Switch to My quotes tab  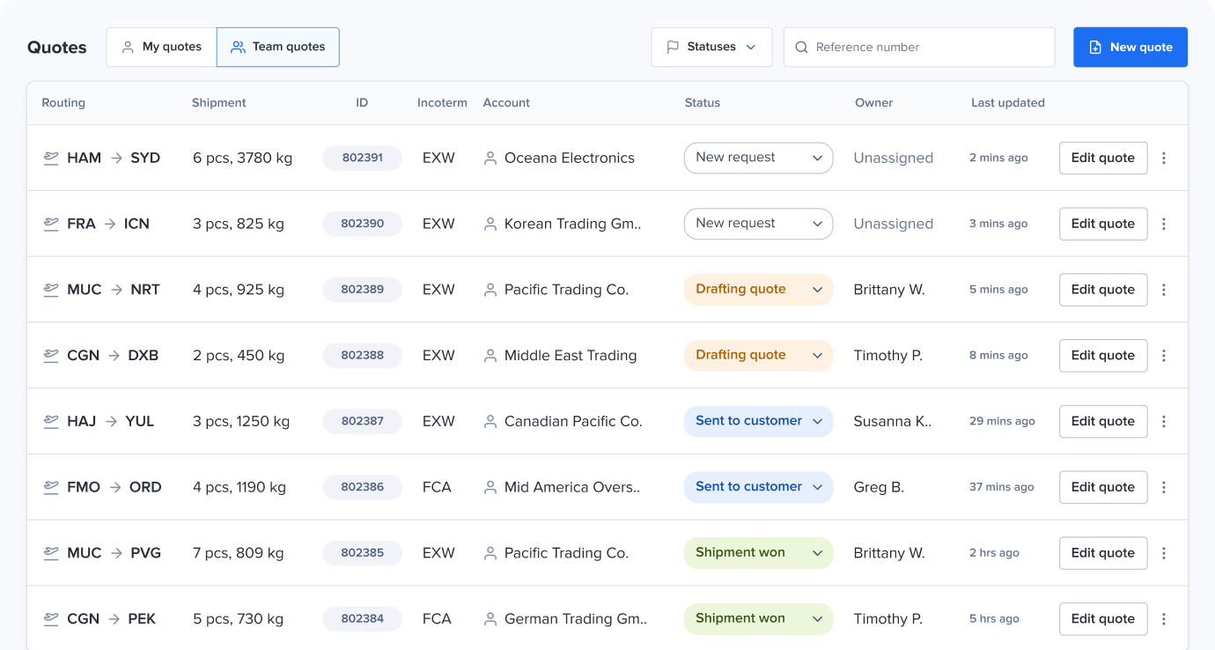[x=161, y=47]
